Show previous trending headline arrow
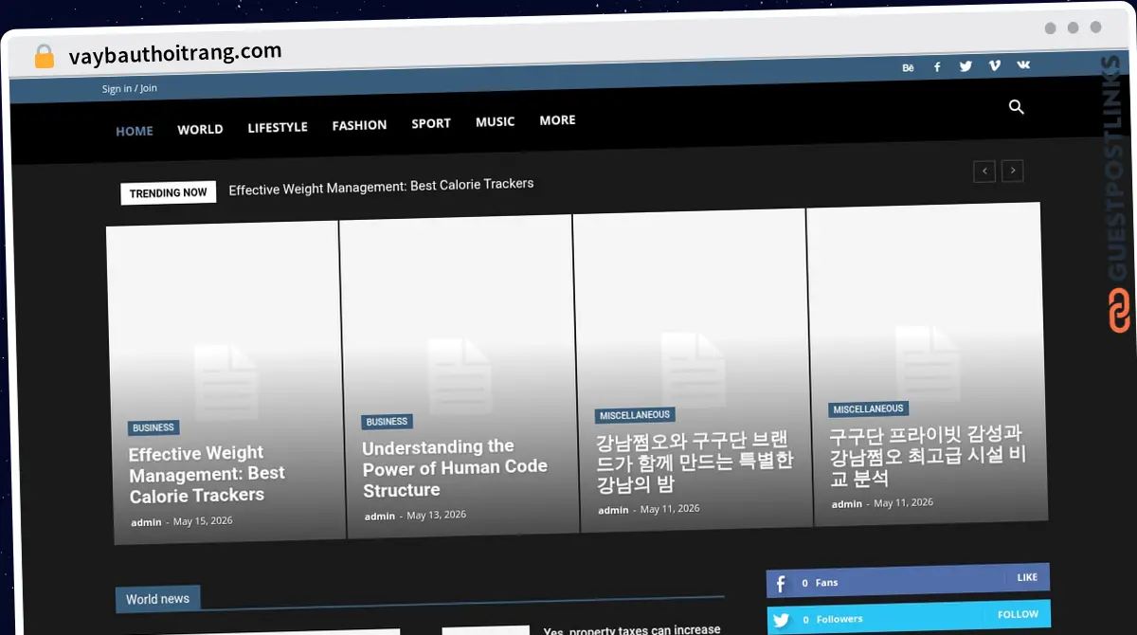Viewport: 1137px width, 635px height. click(984, 172)
